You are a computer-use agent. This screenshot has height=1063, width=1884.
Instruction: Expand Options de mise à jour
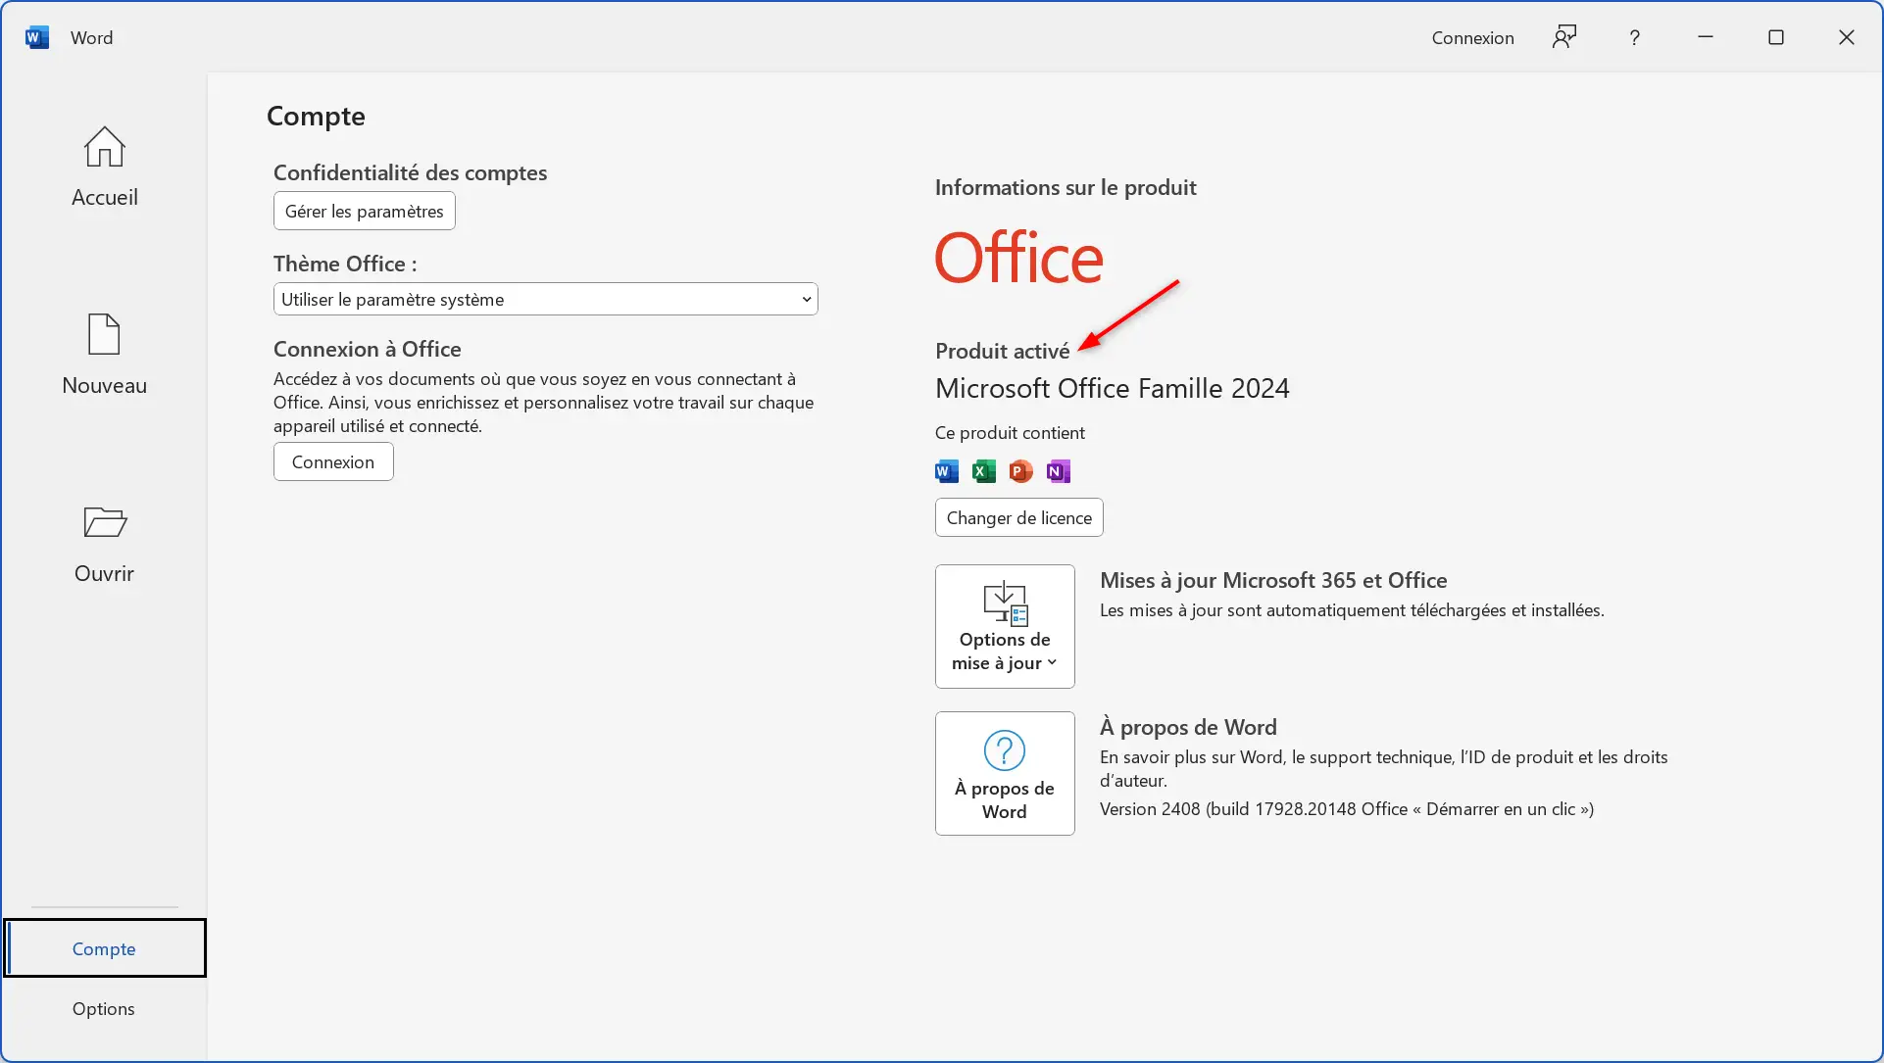tap(1004, 626)
